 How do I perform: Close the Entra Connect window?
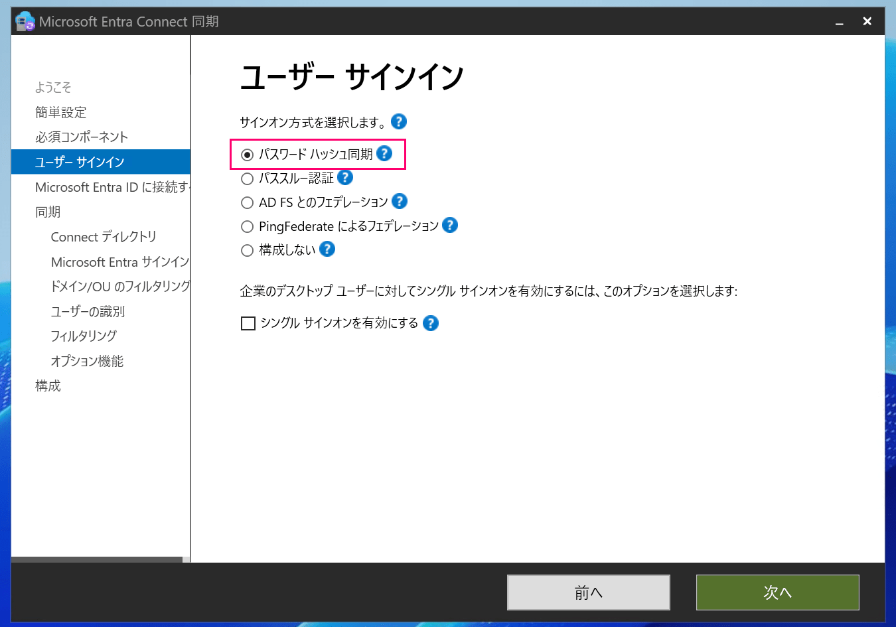[x=867, y=21]
